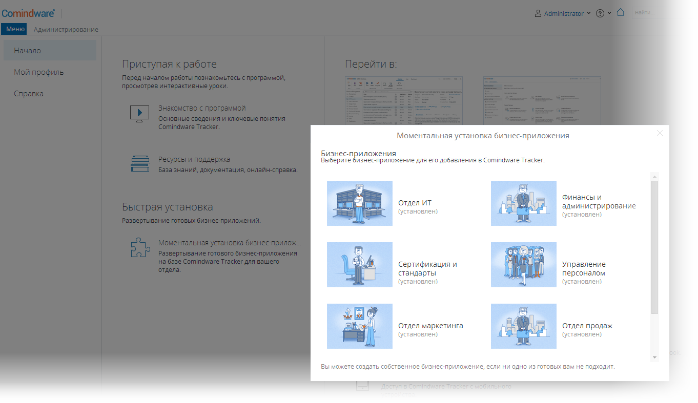This screenshot has height=403, width=698.
Task: Switch to the Меню tab
Action: coord(14,29)
